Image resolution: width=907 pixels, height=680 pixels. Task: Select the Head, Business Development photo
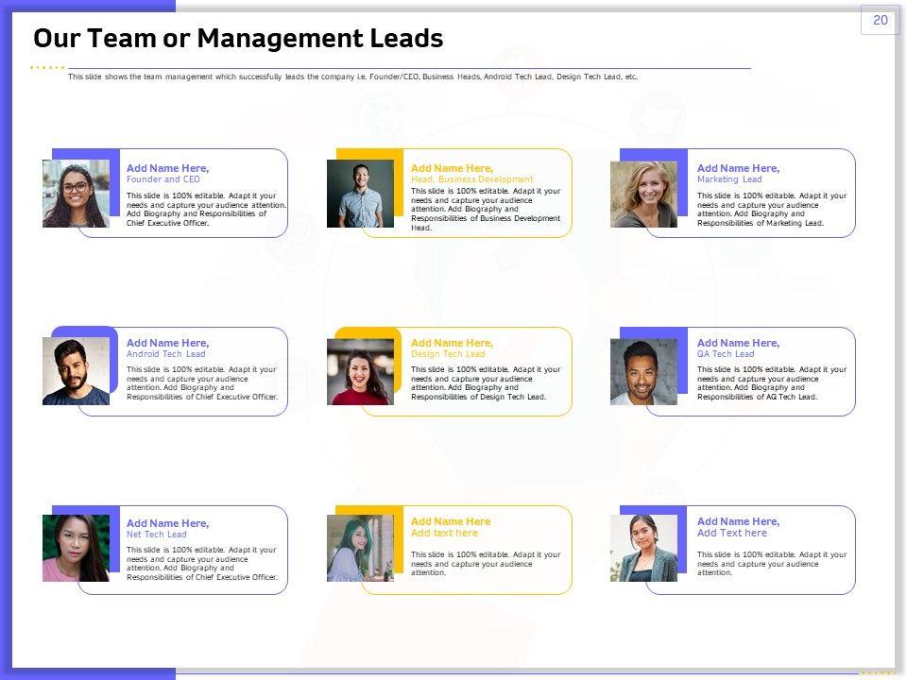(x=360, y=194)
